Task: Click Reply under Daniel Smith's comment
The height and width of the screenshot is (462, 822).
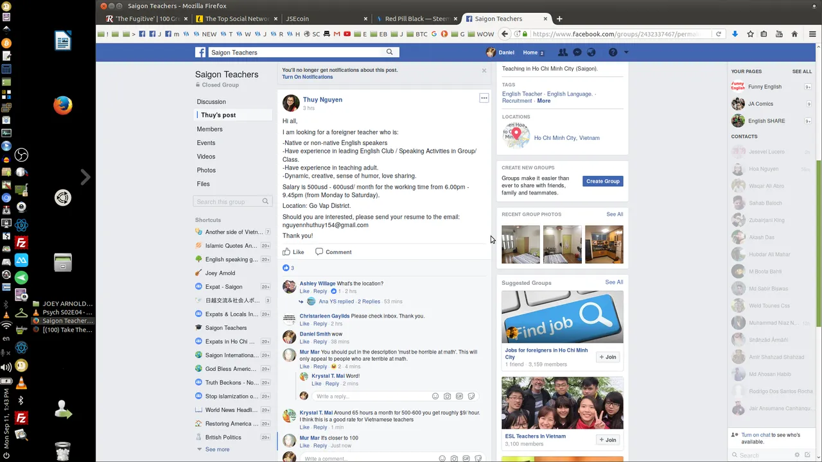Action: pos(320,342)
